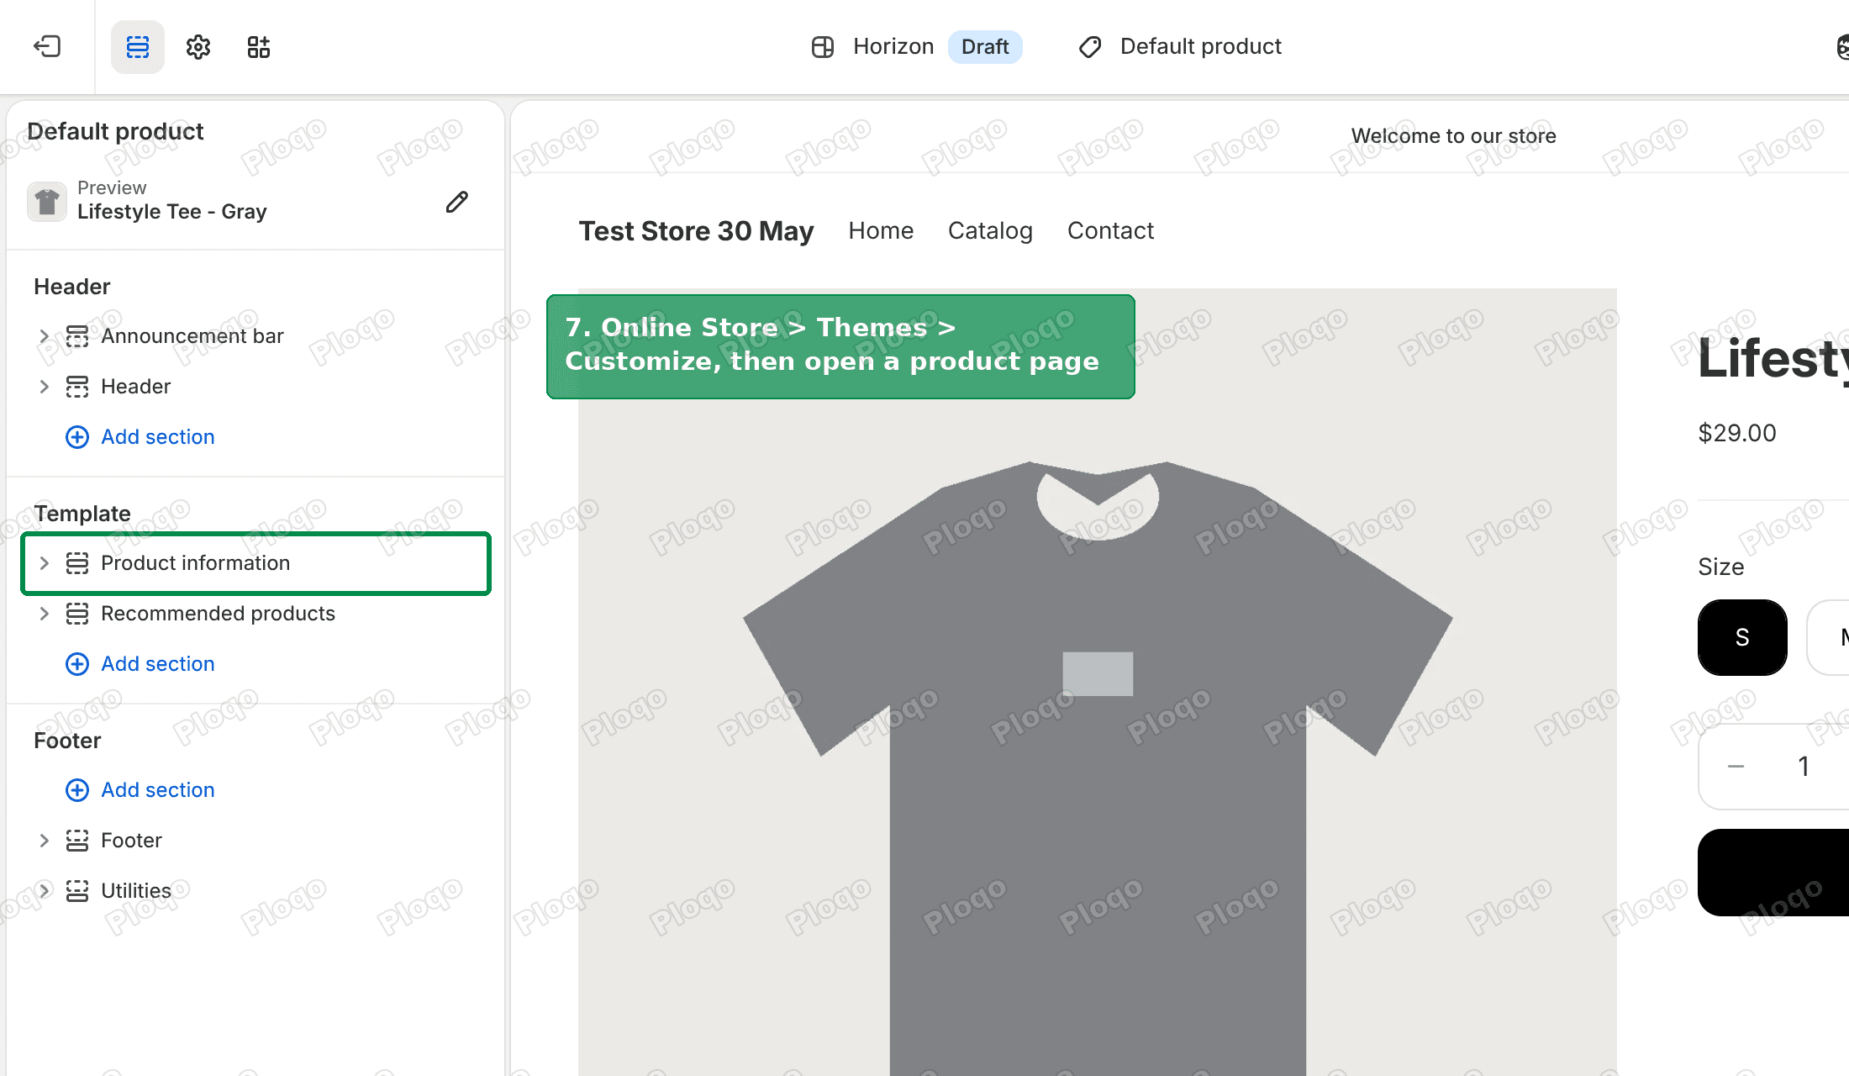The height and width of the screenshot is (1076, 1849).
Task: Expand the Product information section
Action: point(45,563)
